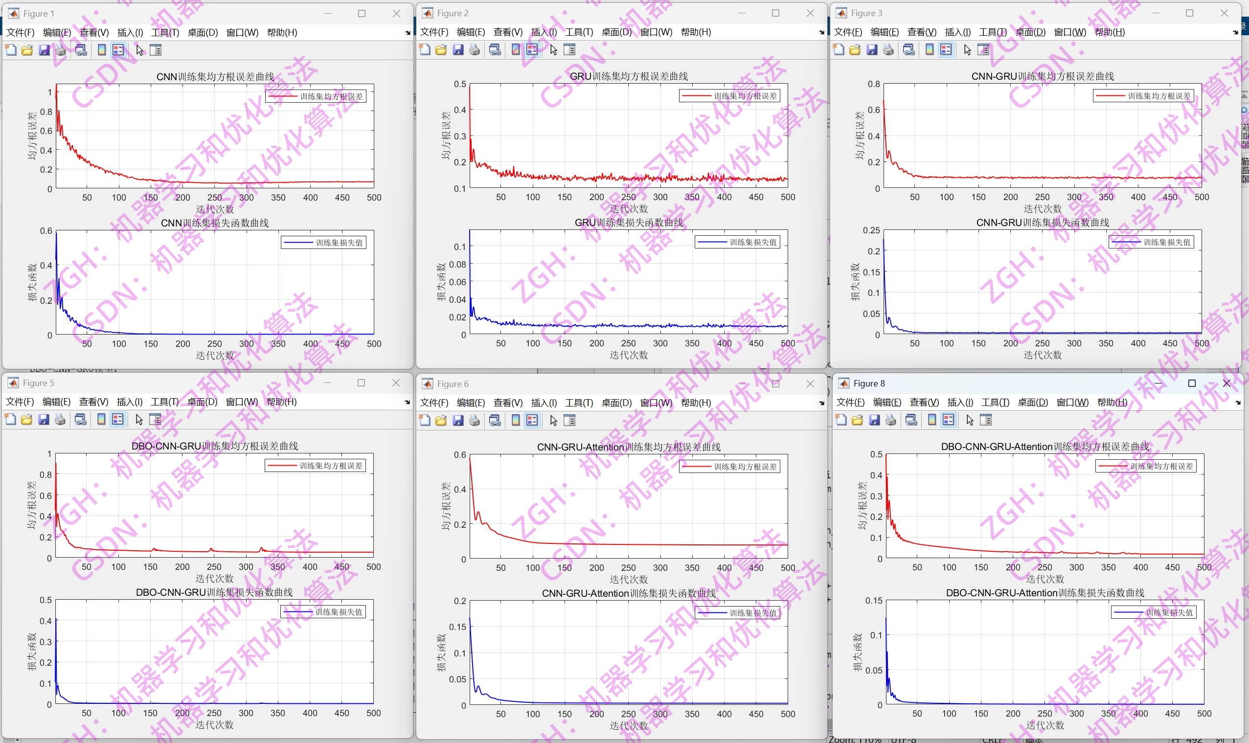
Task: Click CNN-GRU训练集均方根误差曲线 plot title in Figure 3
Action: pyautogui.click(x=1042, y=76)
